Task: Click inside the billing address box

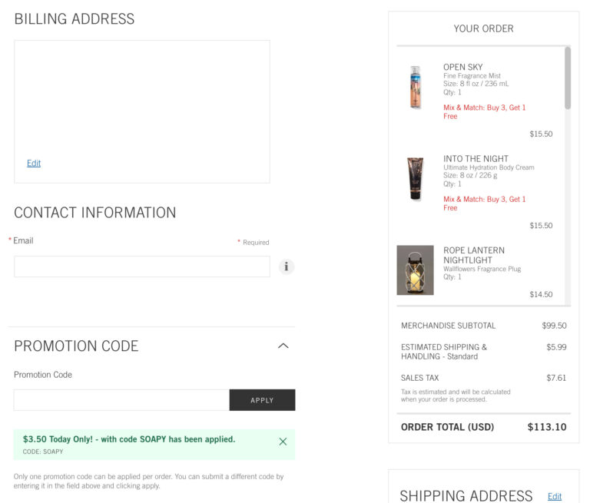Action: coord(142,100)
